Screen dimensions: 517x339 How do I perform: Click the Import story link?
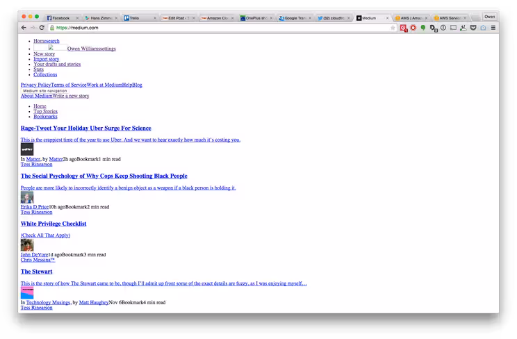[x=46, y=59]
